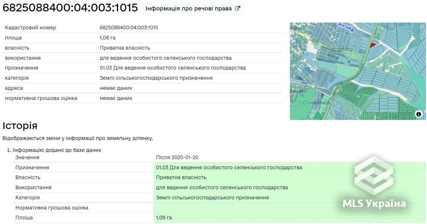Select the 01.03 призначення value in top table

(x=173, y=68)
